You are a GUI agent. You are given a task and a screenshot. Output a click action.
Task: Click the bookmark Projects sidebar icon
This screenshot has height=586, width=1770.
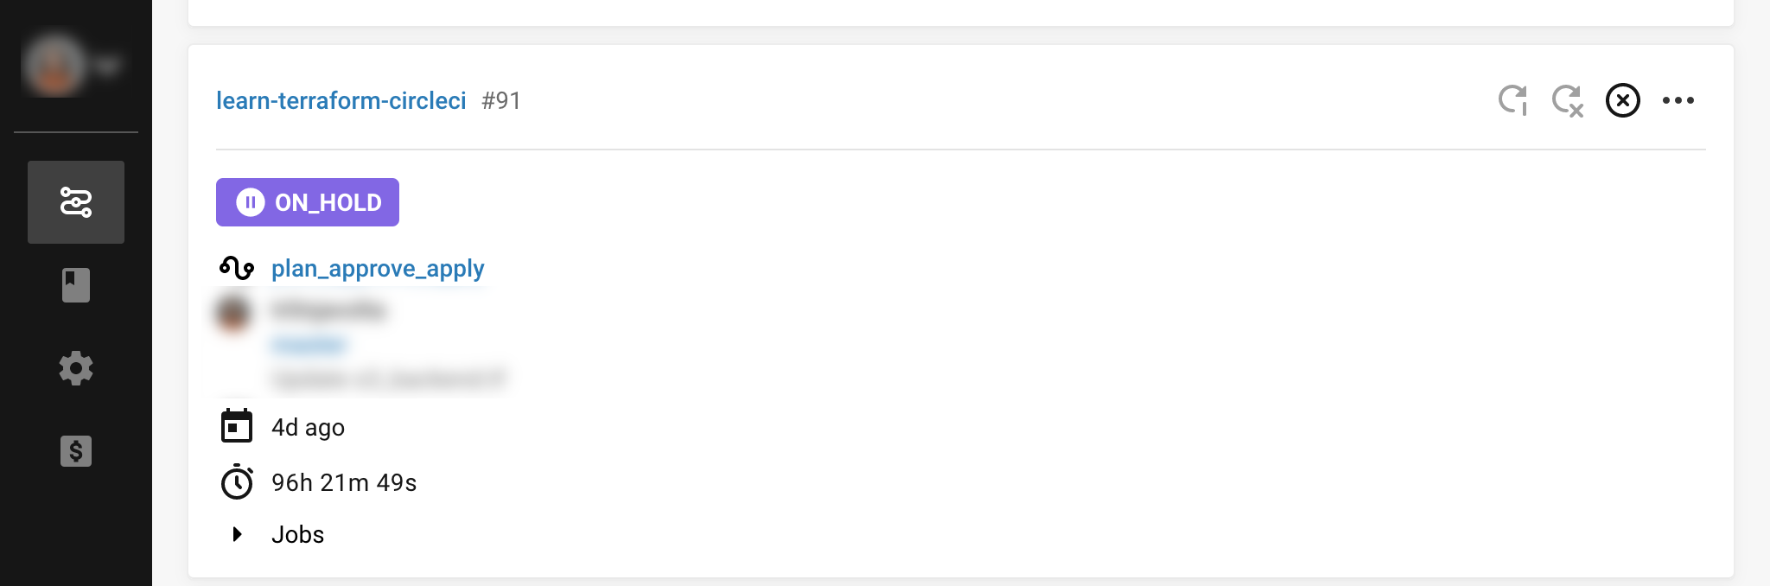pyautogui.click(x=76, y=285)
